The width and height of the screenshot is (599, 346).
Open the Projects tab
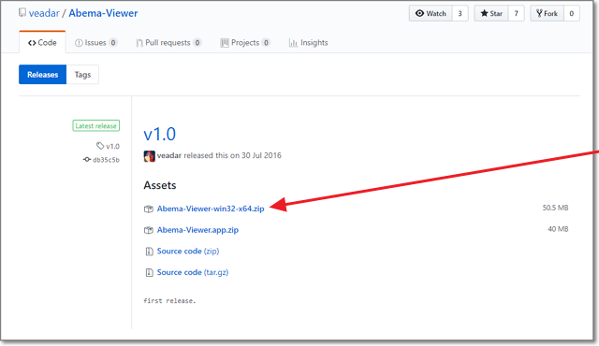coord(245,43)
